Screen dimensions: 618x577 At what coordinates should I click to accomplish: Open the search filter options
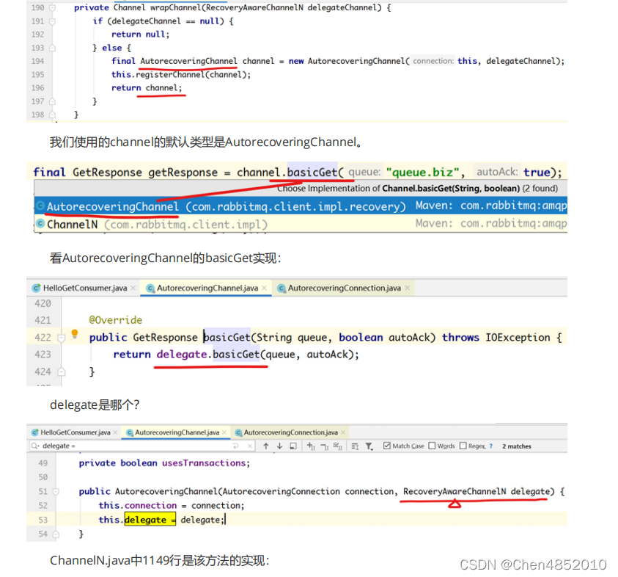click(x=369, y=446)
